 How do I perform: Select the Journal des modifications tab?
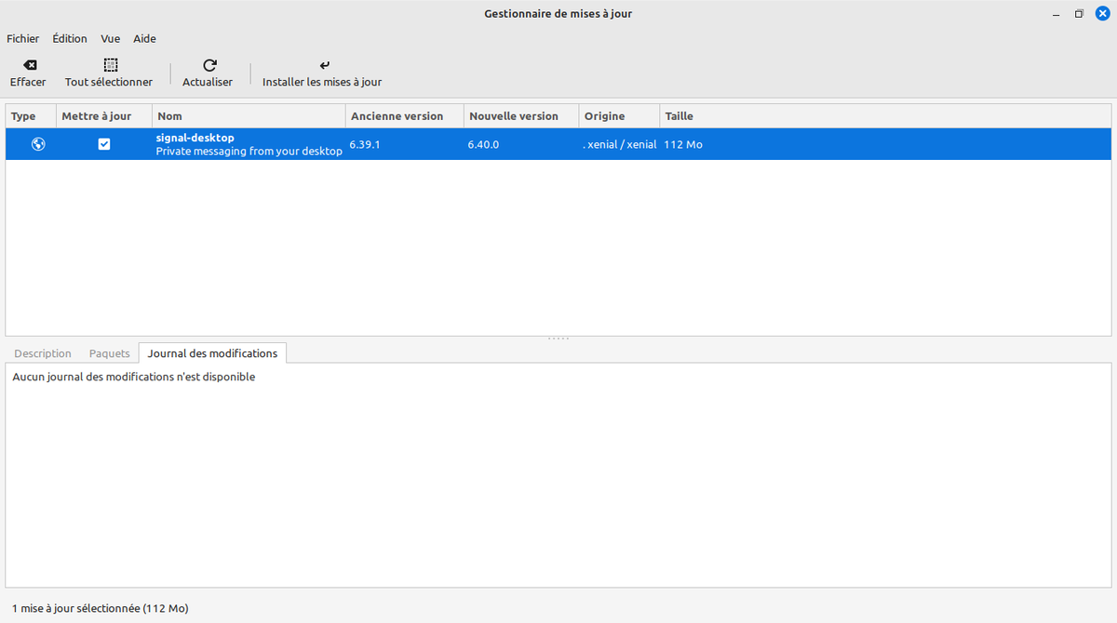[212, 353]
